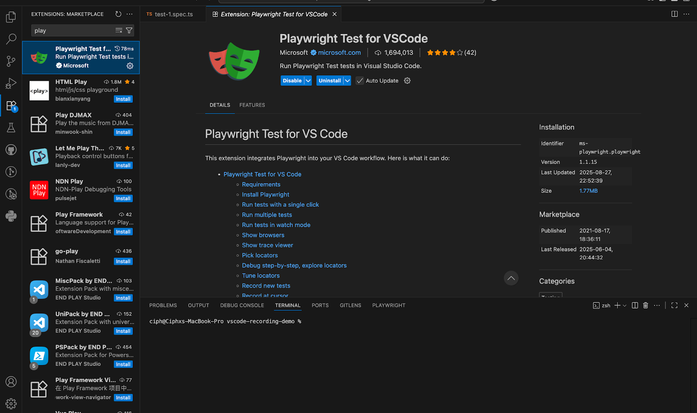Follow Run tests in watch mode link
This screenshot has width=697, height=413.
(276, 225)
